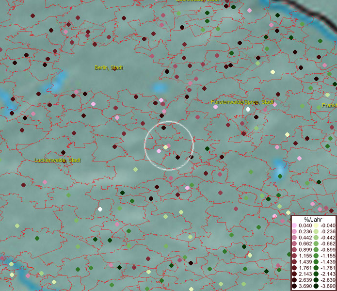Pick the 0.442 legend swatch
Screen dimensions: 337x291
coord(294,238)
